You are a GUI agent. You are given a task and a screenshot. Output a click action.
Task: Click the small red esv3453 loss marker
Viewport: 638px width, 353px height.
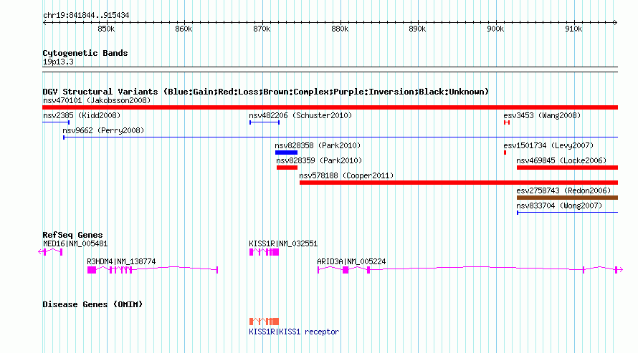tap(507, 122)
